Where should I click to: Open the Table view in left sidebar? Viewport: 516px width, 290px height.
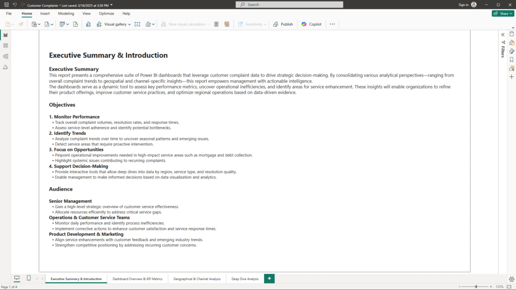tap(6, 46)
